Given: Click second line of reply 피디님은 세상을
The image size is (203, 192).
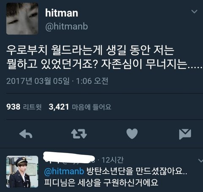Looking at the screenshot, I should tap(101, 182).
